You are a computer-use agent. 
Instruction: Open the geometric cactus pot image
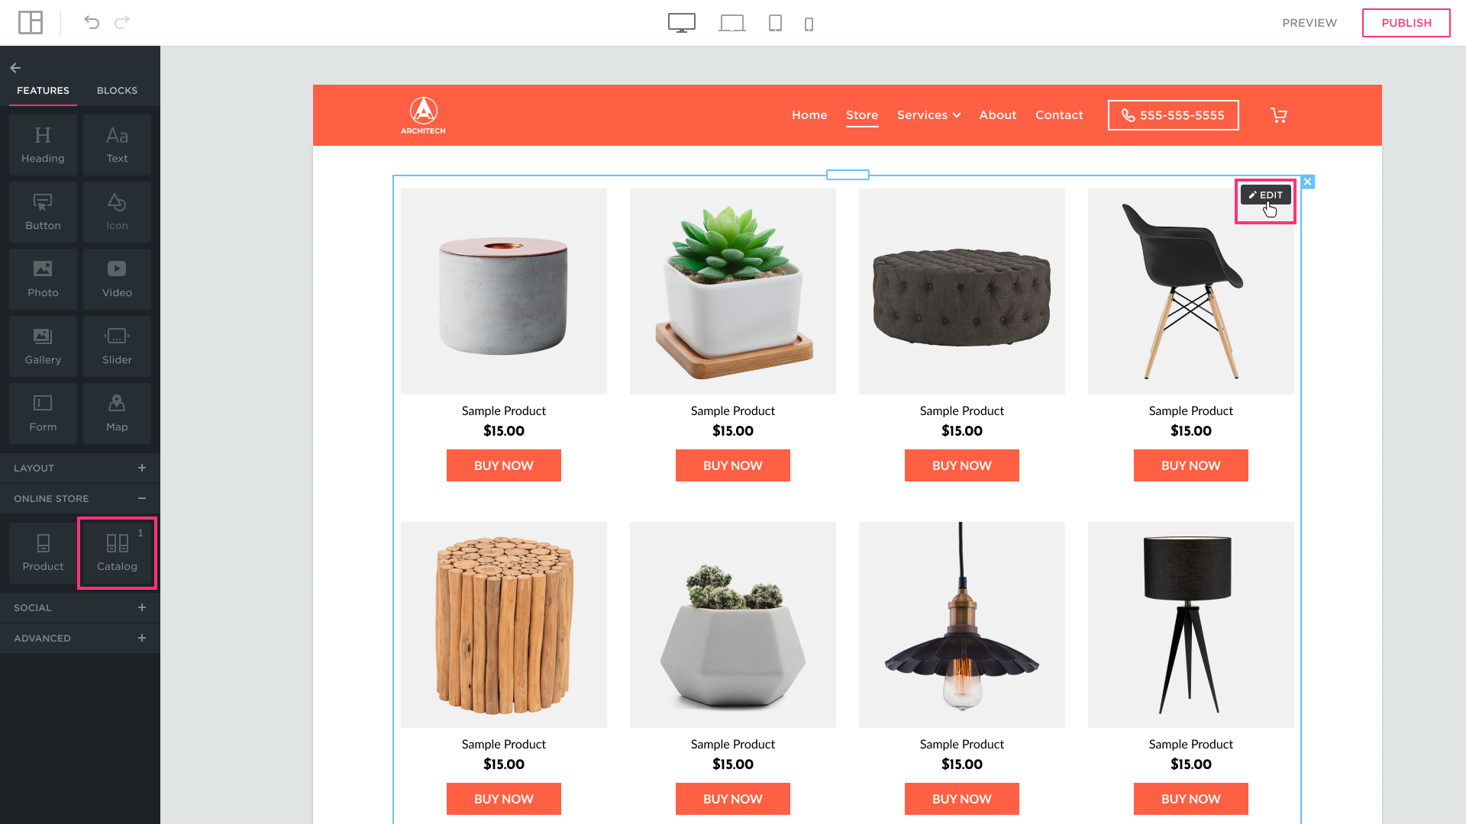pyautogui.click(x=733, y=625)
